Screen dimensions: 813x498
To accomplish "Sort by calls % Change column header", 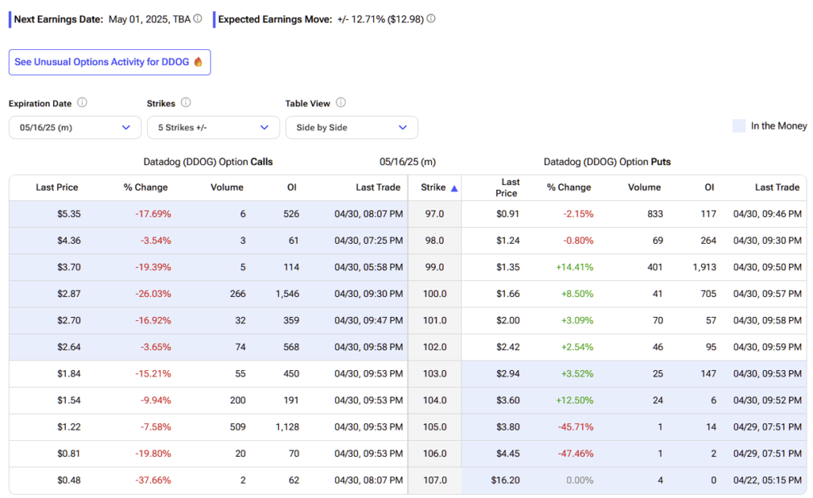I will [x=145, y=187].
